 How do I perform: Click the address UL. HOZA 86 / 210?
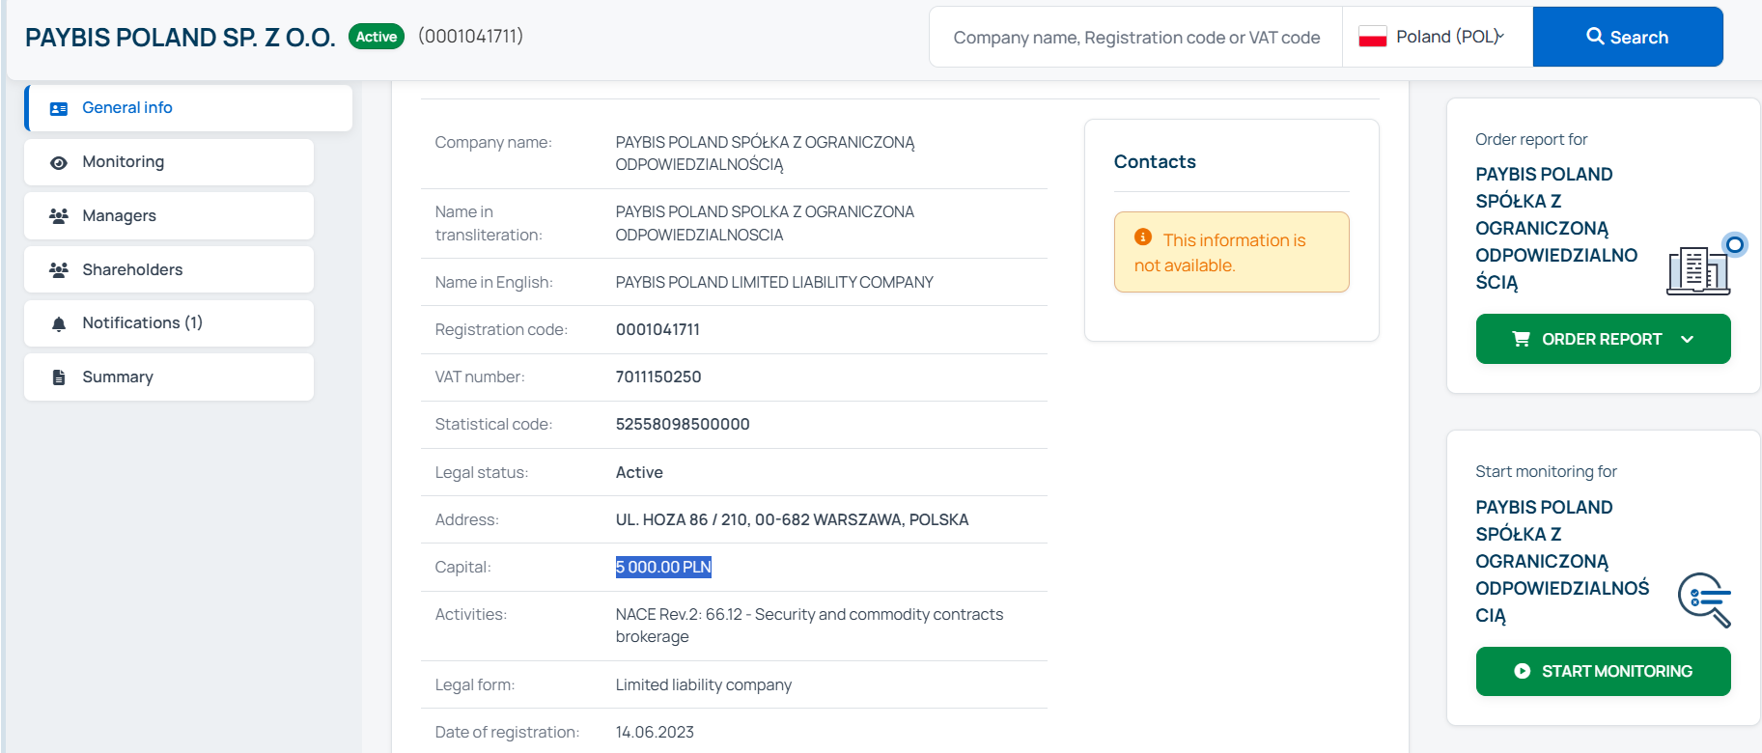point(792,520)
